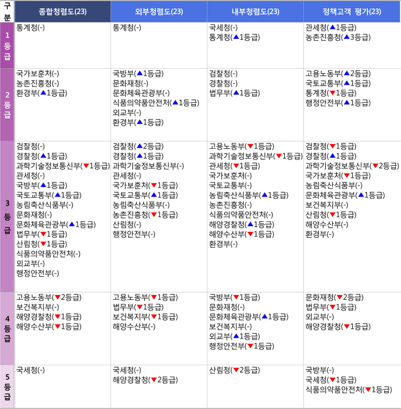This screenshot has width=401, height=409.
Task: Click 보건복지부(▼1등급) entry
Action: click(x=145, y=317)
